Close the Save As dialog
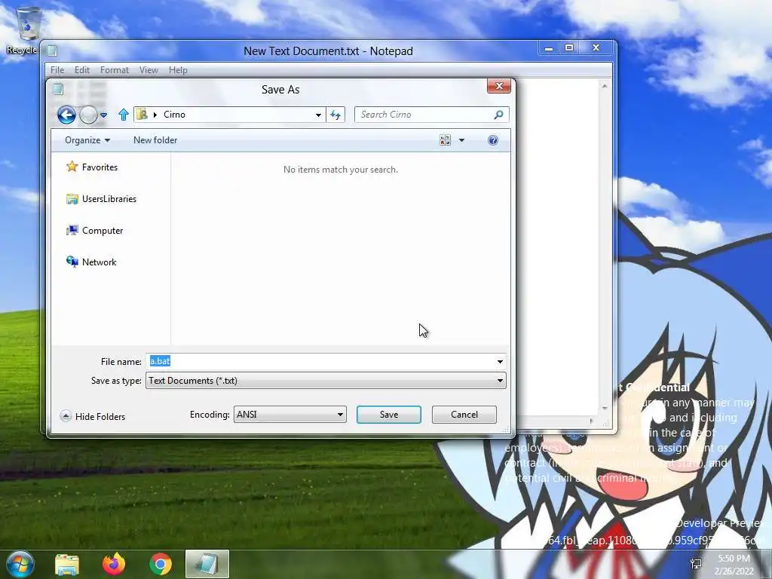 click(x=499, y=86)
